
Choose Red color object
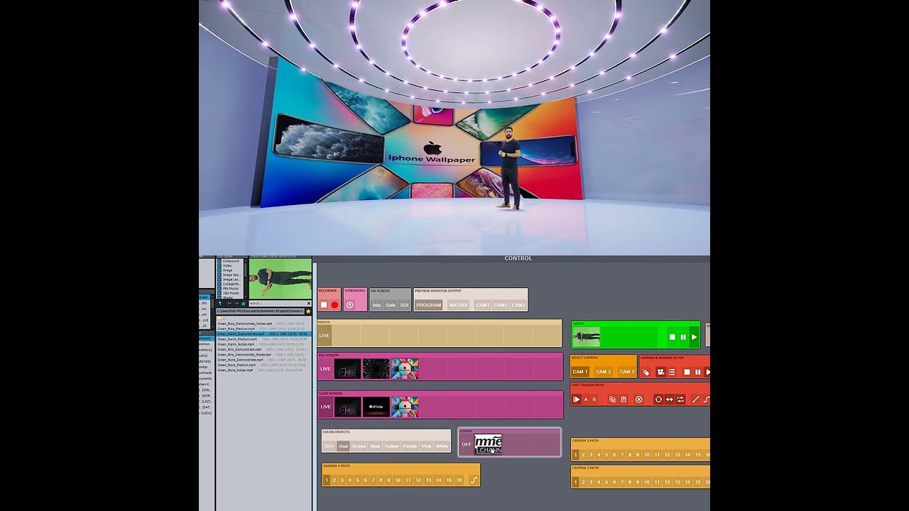[344, 446]
